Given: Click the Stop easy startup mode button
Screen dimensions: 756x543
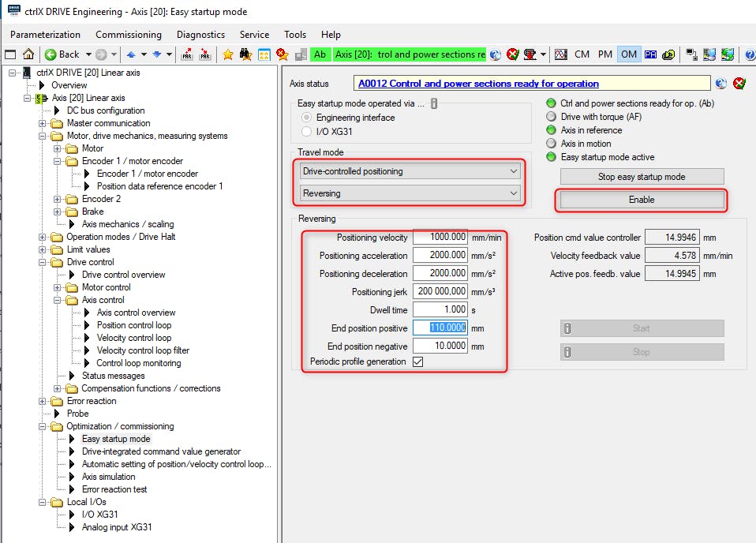Looking at the screenshot, I should pos(642,177).
